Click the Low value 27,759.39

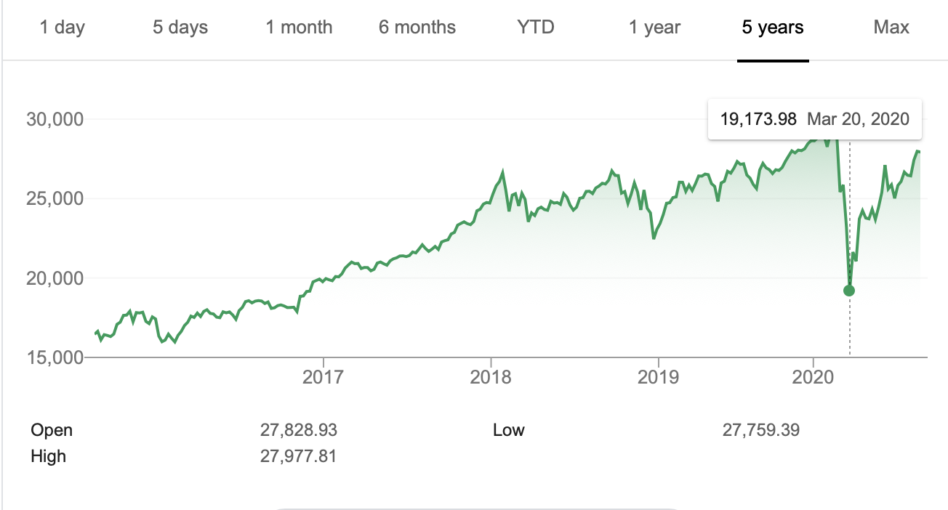pos(761,430)
